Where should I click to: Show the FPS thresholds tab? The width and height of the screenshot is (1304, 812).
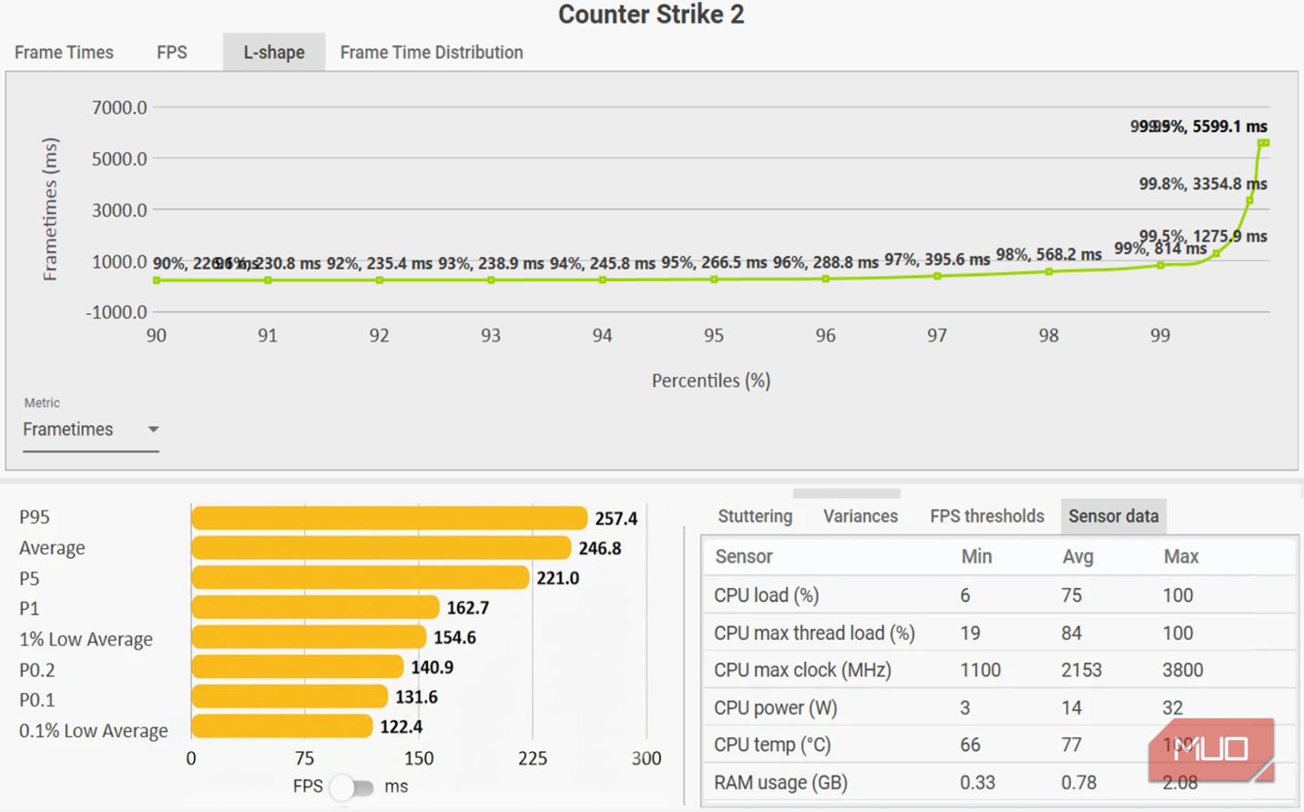coord(987,516)
